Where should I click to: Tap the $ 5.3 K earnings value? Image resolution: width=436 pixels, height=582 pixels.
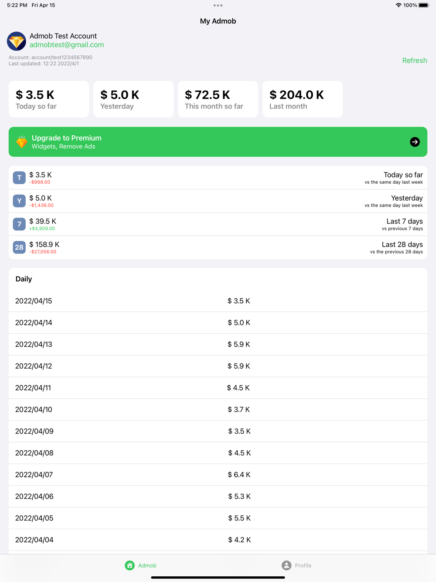239,496
